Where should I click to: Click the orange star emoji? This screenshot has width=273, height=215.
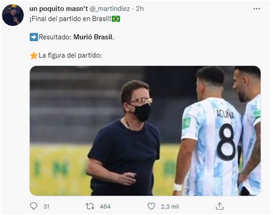(34, 55)
